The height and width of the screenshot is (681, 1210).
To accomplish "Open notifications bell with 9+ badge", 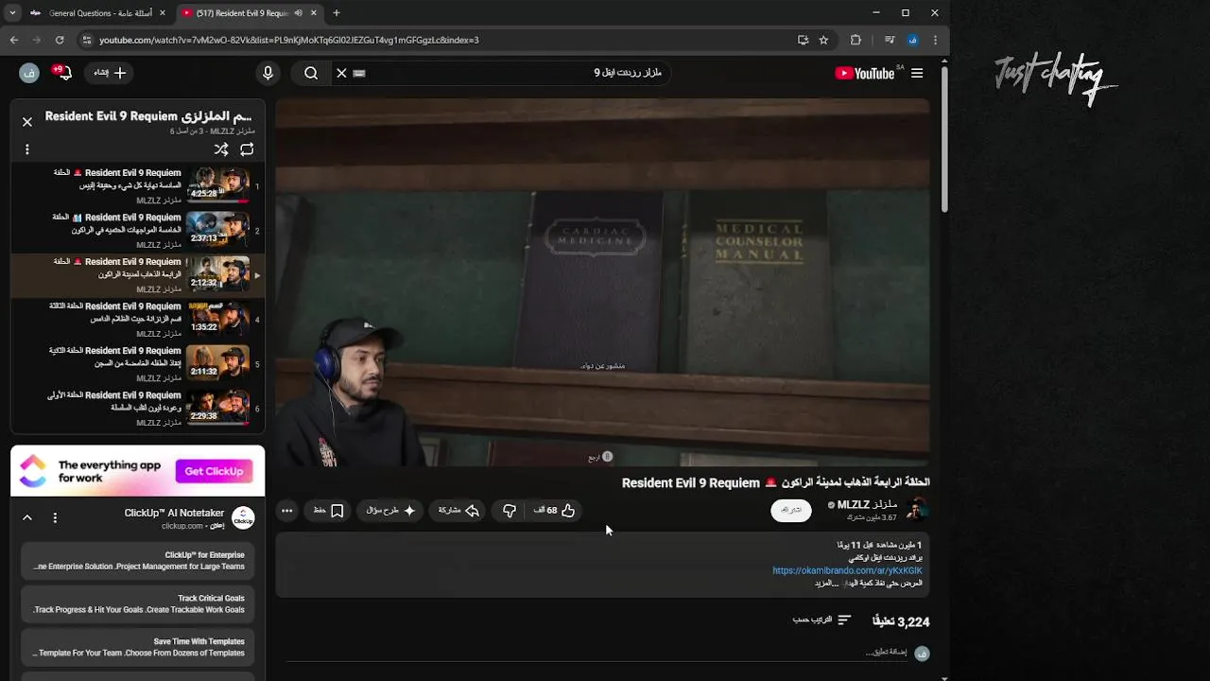I will tap(63, 73).
